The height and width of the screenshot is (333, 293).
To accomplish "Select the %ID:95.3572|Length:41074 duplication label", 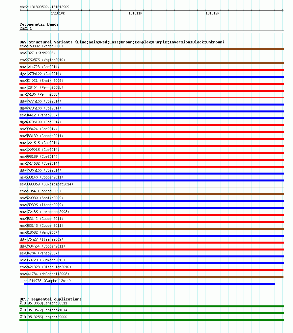I will [x=43, y=310].
